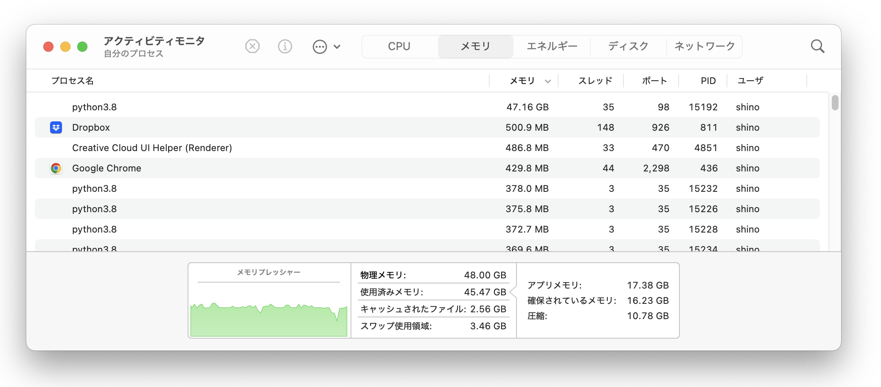Switch to the ディスク tab

click(x=627, y=46)
